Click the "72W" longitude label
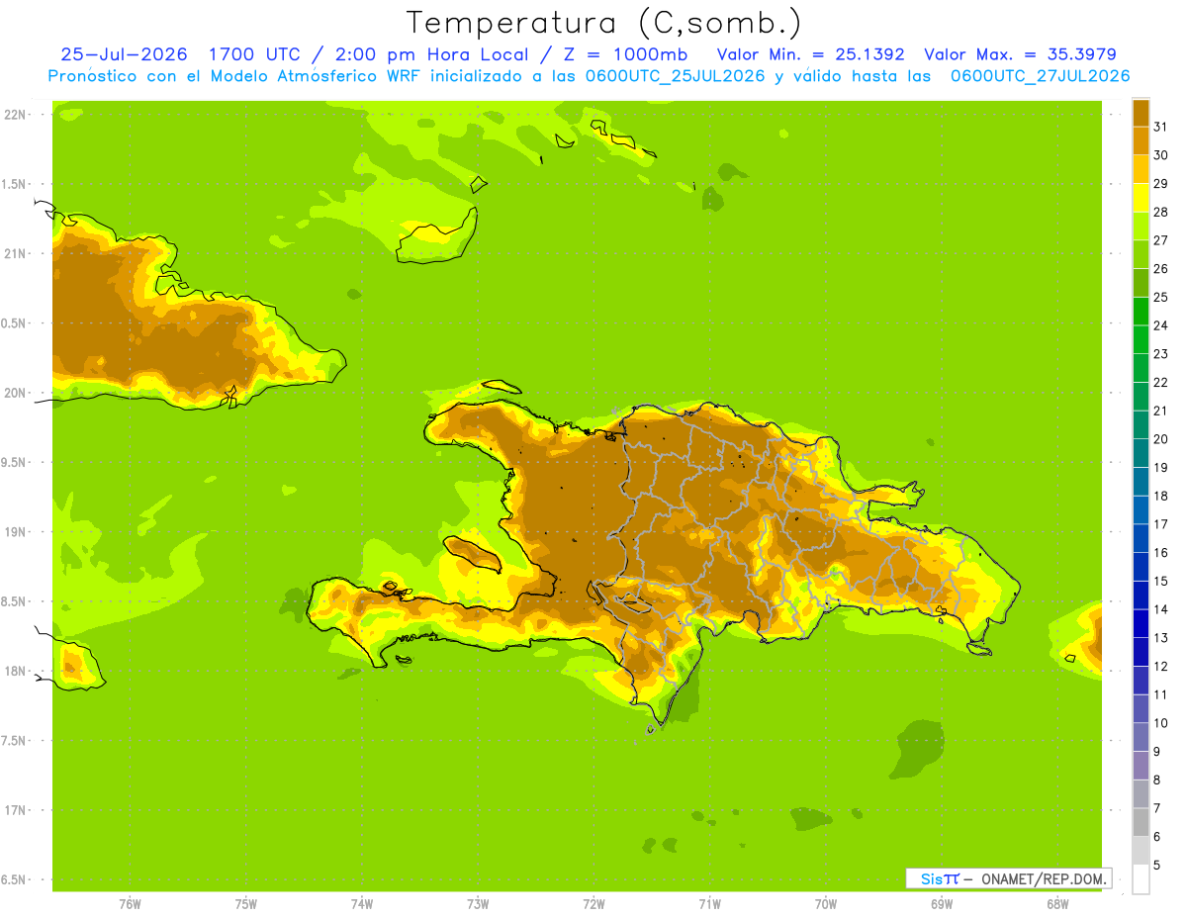The width and height of the screenshot is (1187, 917). tap(593, 904)
